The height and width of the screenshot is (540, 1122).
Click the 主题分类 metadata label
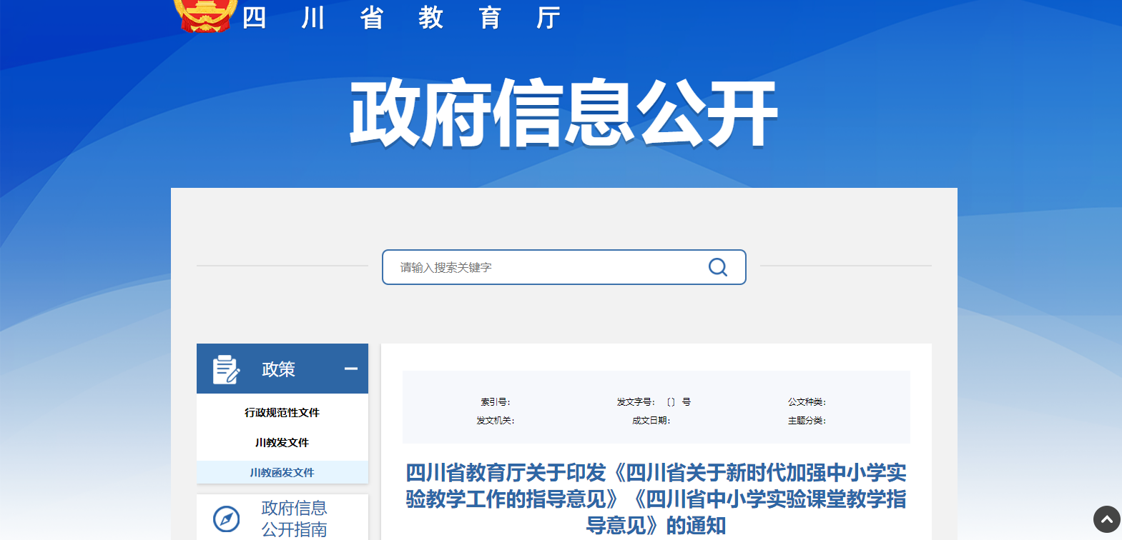point(807,421)
